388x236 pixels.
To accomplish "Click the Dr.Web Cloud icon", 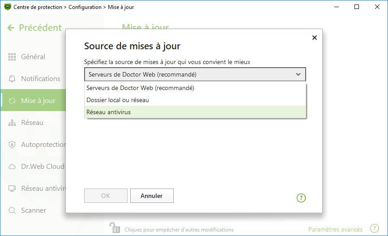I will coord(12,167).
